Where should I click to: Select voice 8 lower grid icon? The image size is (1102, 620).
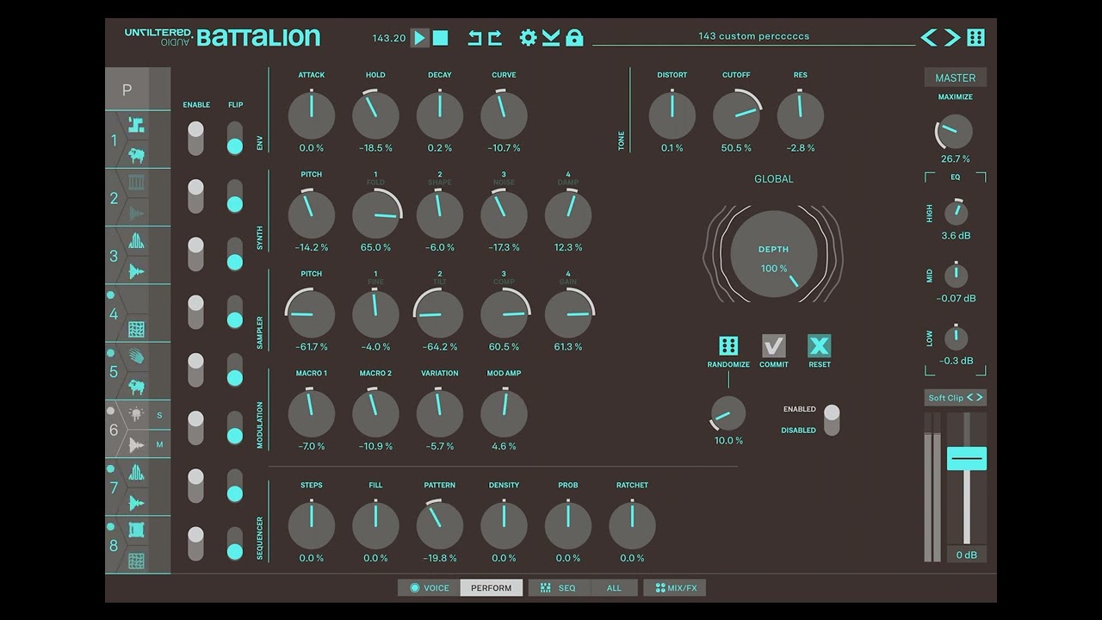tap(137, 560)
